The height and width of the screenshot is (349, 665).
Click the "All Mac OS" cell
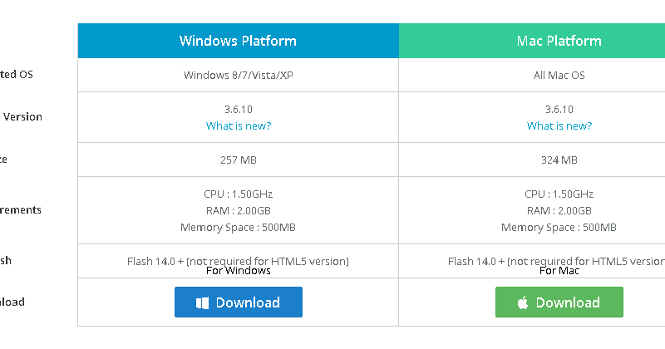[559, 75]
